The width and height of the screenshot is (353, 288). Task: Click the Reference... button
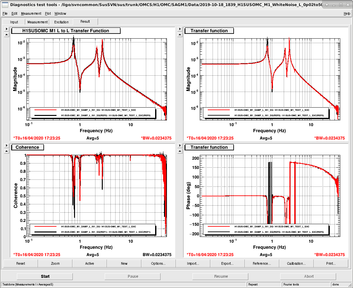tap(262, 263)
